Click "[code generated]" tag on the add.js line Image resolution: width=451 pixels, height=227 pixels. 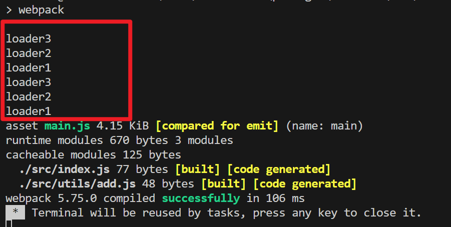[x=304, y=183]
